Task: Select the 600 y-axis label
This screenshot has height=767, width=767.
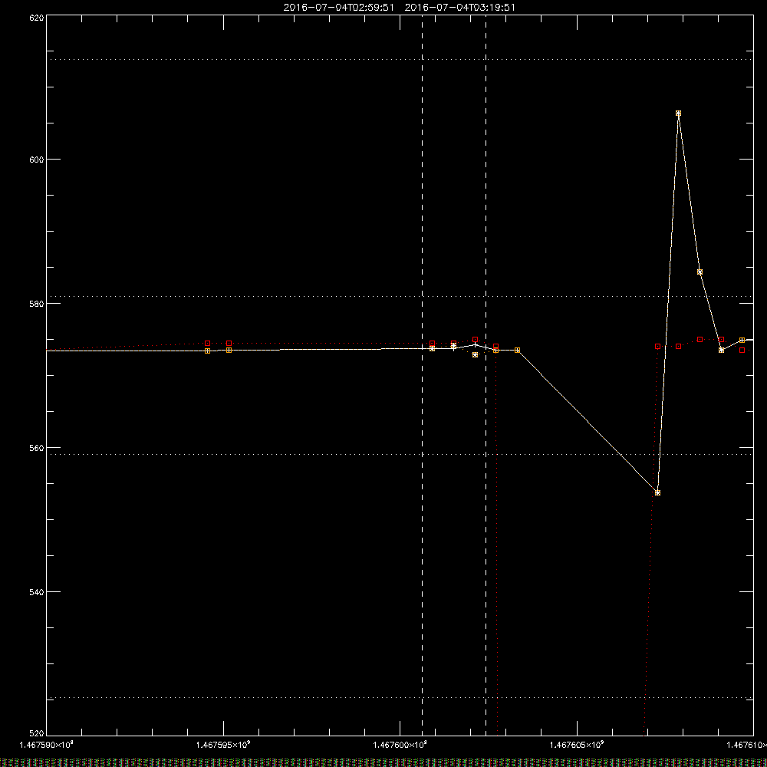Action: point(37,160)
